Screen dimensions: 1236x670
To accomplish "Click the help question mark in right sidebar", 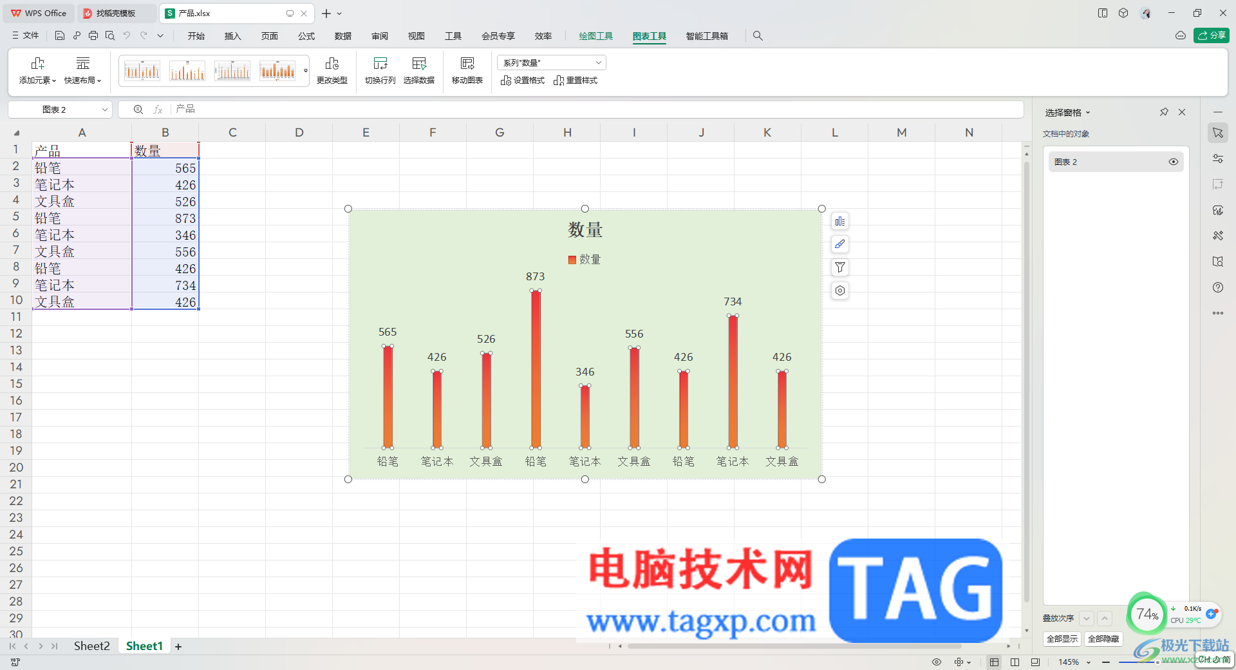I will tap(1218, 287).
